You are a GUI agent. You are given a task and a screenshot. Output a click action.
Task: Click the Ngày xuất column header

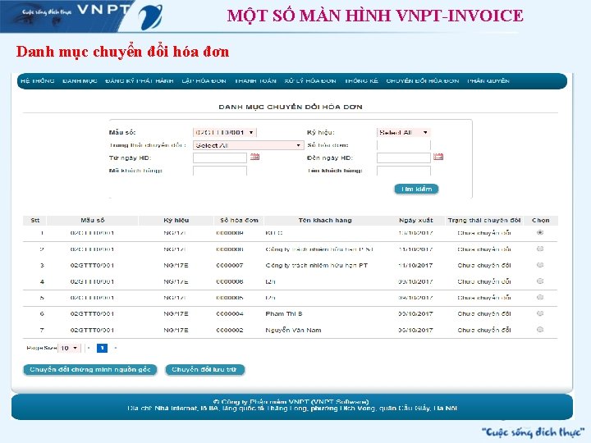coord(415,221)
